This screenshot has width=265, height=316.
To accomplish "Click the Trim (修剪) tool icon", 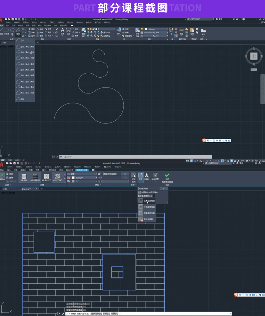I will click(46, 29).
